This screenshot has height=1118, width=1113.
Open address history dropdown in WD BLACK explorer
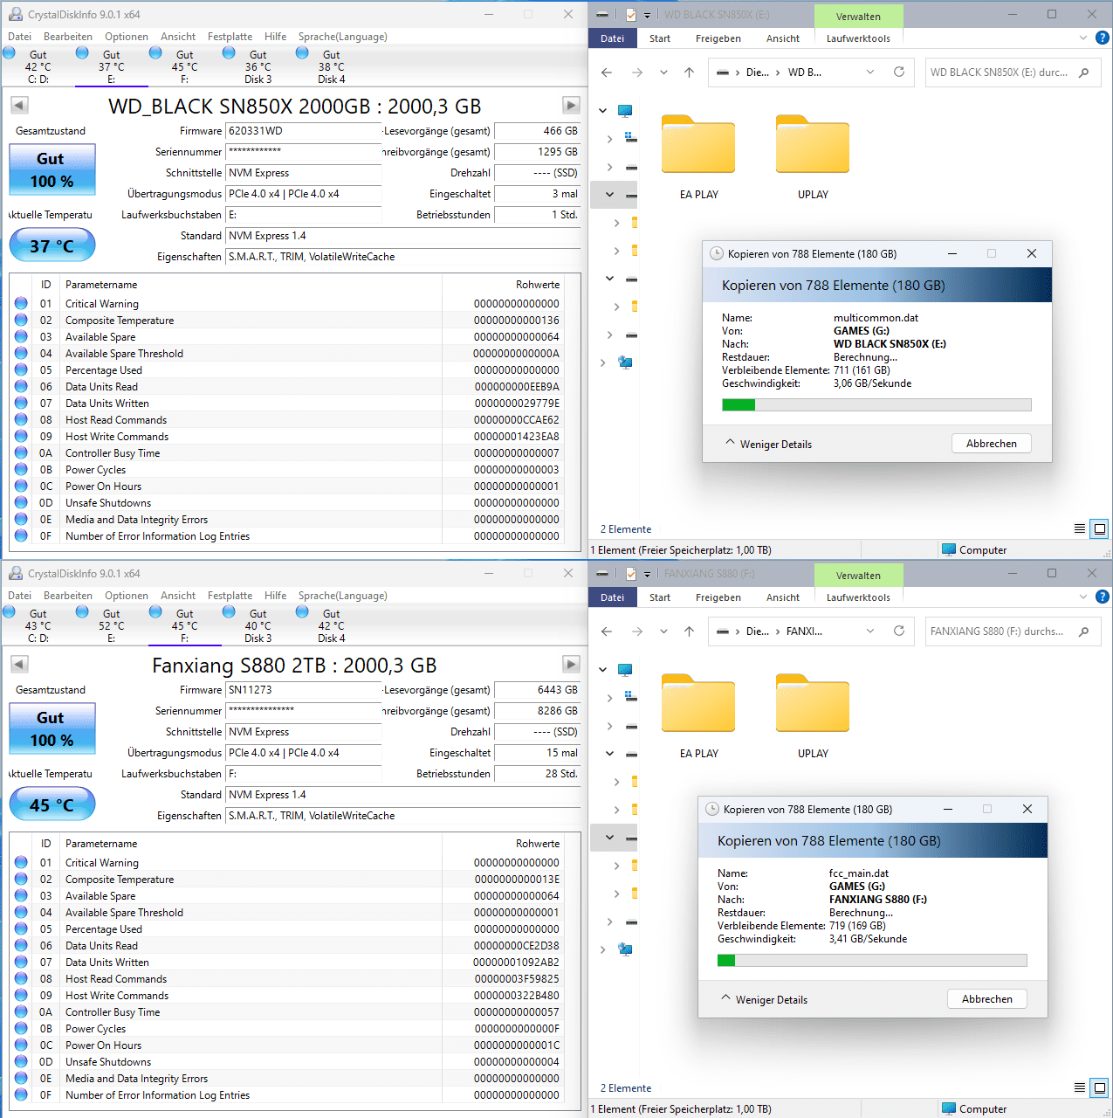tap(870, 72)
